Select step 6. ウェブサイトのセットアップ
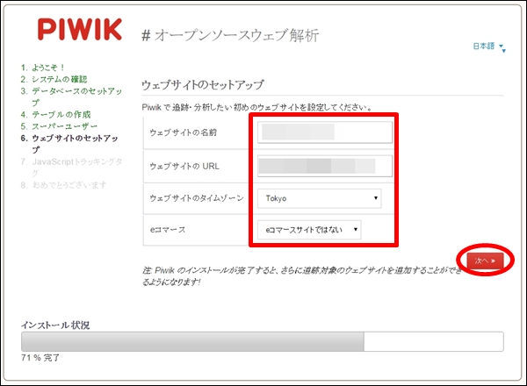Screen dimensions: 527x386 click(x=69, y=144)
